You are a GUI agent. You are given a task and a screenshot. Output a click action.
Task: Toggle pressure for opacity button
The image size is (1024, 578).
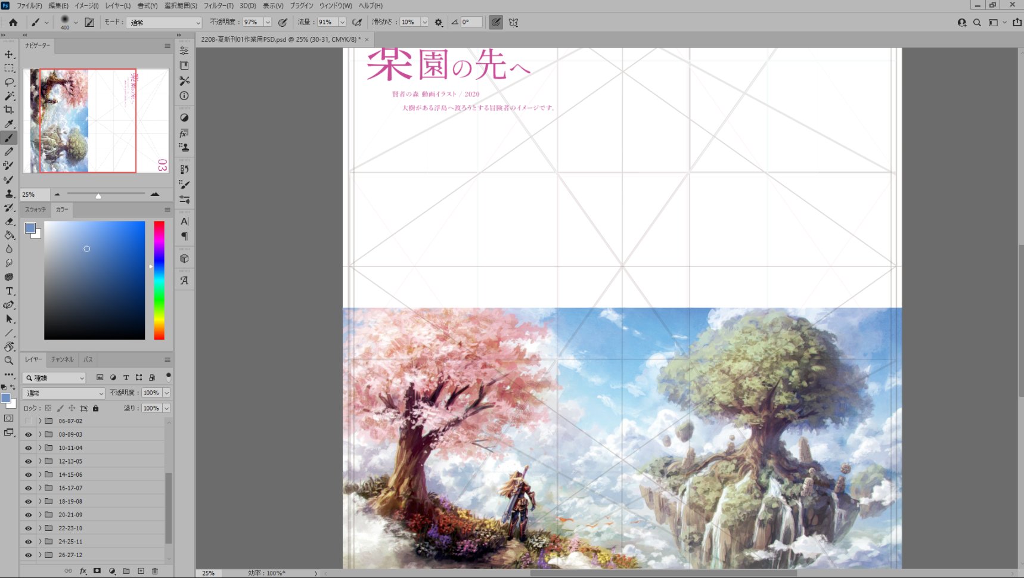(x=283, y=23)
